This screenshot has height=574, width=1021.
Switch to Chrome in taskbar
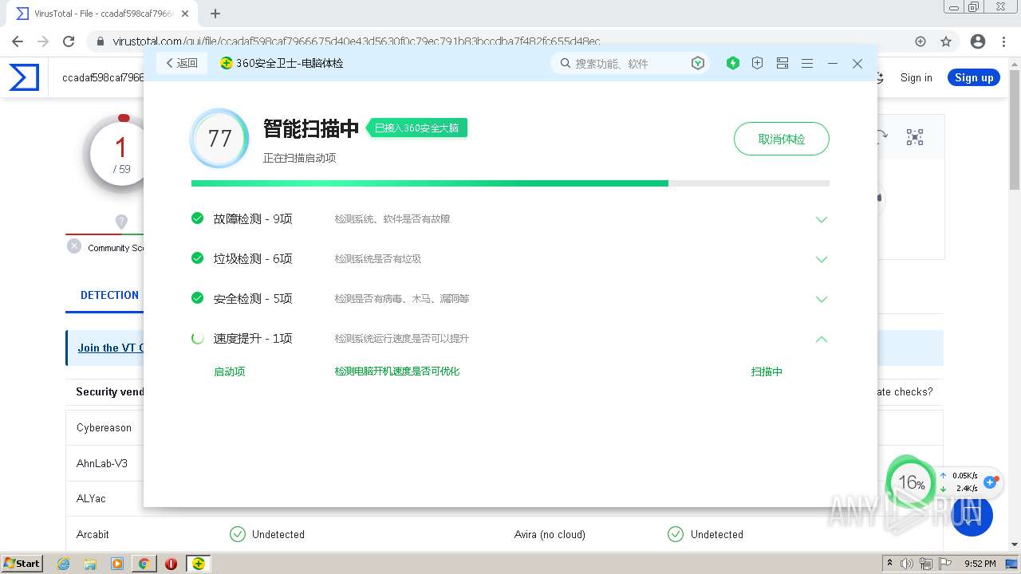[x=144, y=564]
